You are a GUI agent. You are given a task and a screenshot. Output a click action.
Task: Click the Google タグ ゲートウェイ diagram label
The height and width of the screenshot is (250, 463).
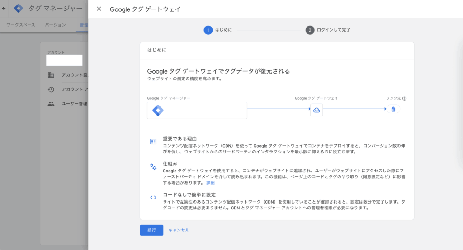pyautogui.click(x=317, y=98)
